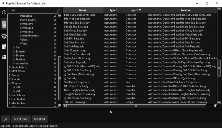Select the list view sidebar icon

(4, 24)
